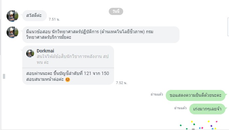This screenshot has width=229, height=130.
Task: Click the วันนี้ date badge
Action: pyautogui.click(x=116, y=11)
